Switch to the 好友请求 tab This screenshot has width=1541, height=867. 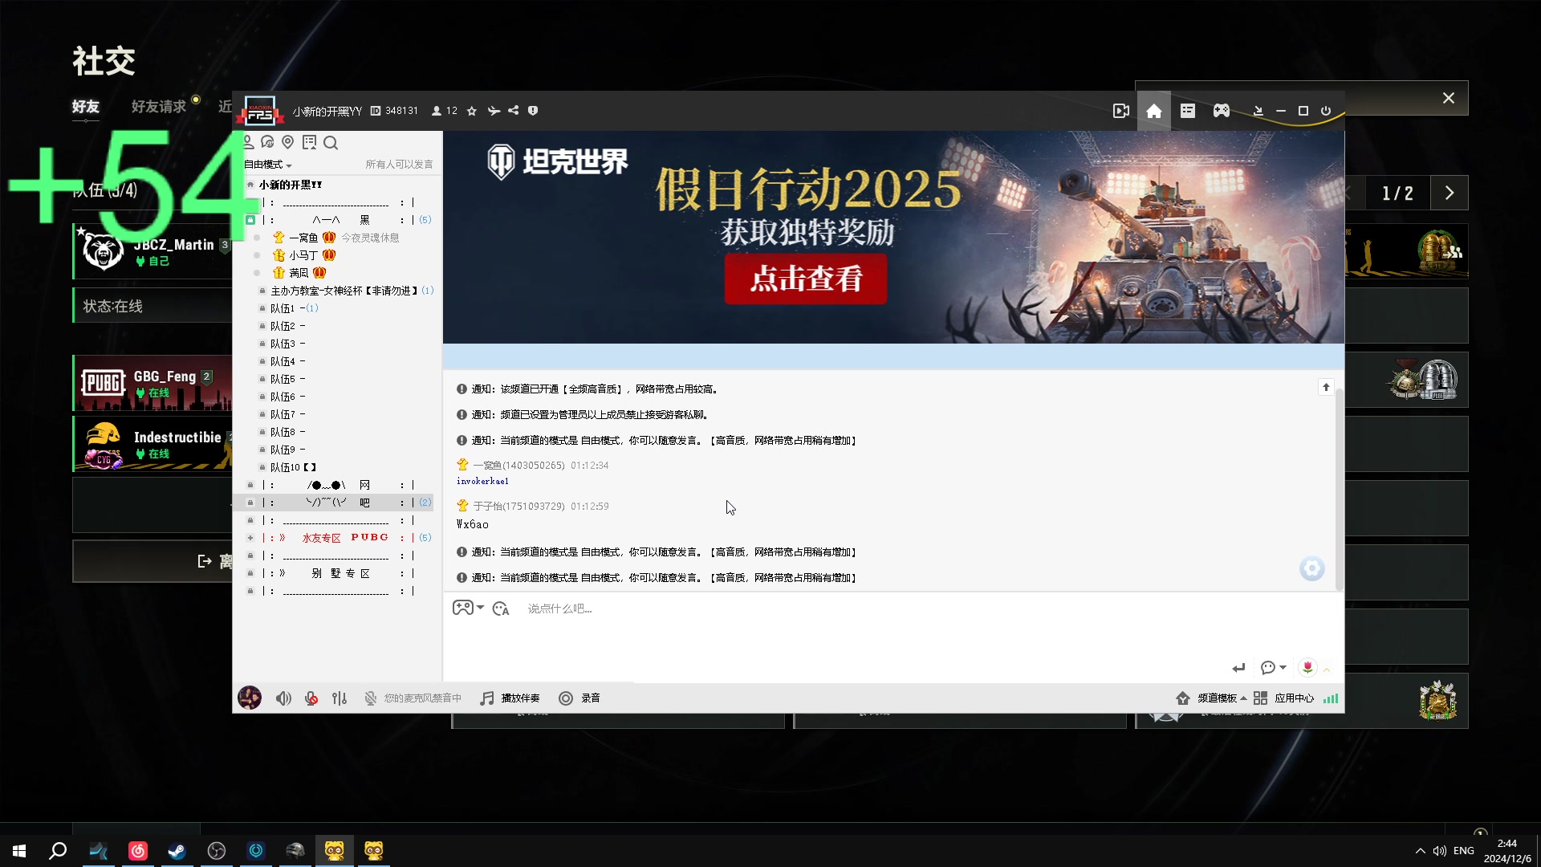pyautogui.click(x=157, y=106)
